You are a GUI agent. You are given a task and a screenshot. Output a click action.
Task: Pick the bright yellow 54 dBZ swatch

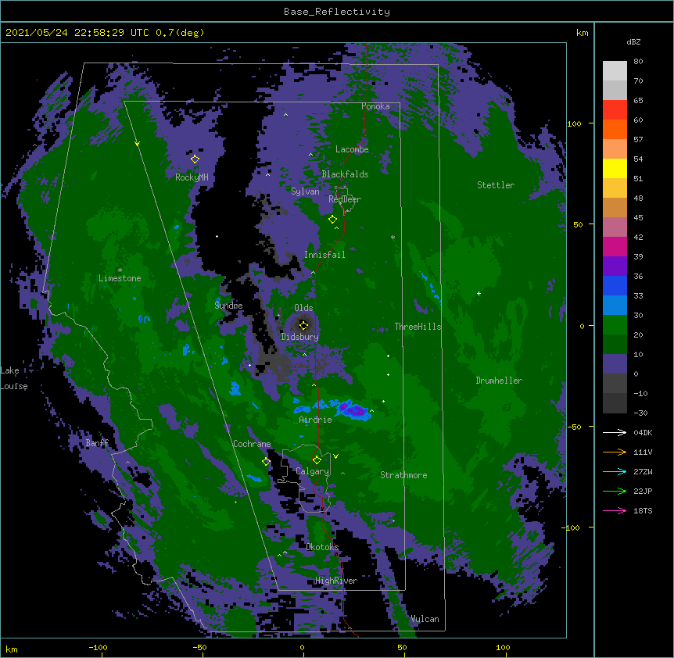tap(615, 168)
